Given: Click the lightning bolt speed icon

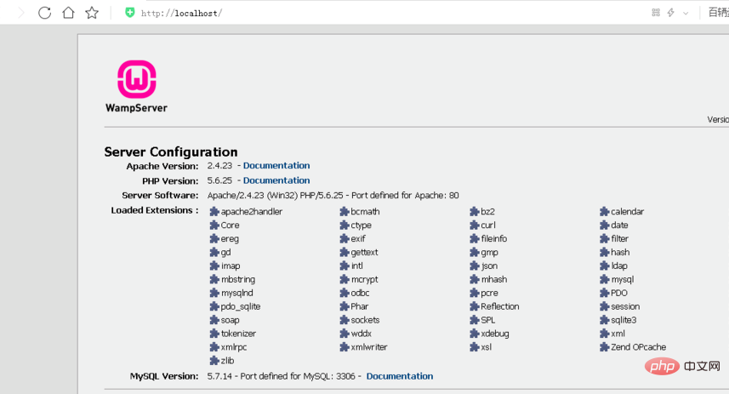Looking at the screenshot, I should tap(671, 13).
